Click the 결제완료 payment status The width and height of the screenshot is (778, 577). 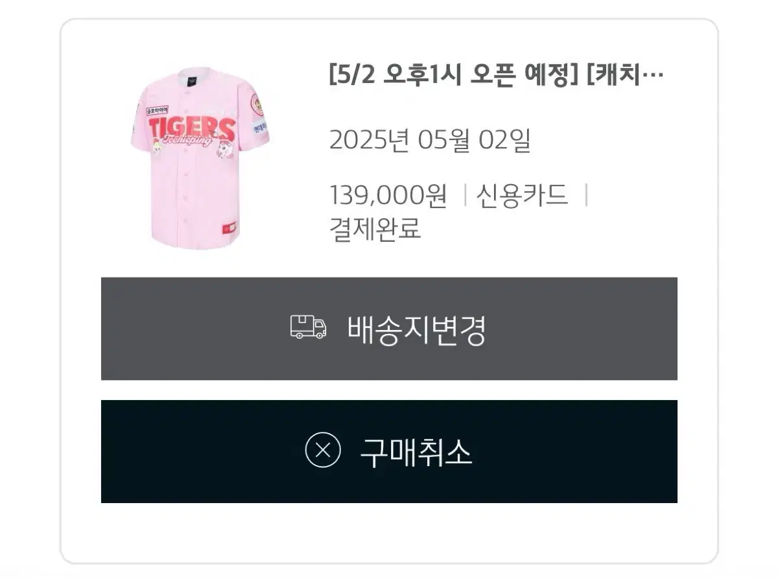[x=375, y=229]
